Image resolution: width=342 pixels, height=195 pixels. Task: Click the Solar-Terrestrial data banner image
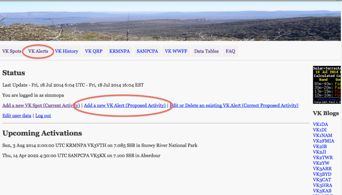(327, 85)
